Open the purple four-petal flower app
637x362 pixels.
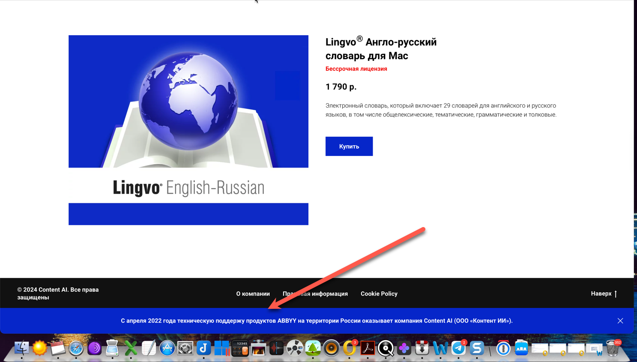pyautogui.click(x=404, y=348)
